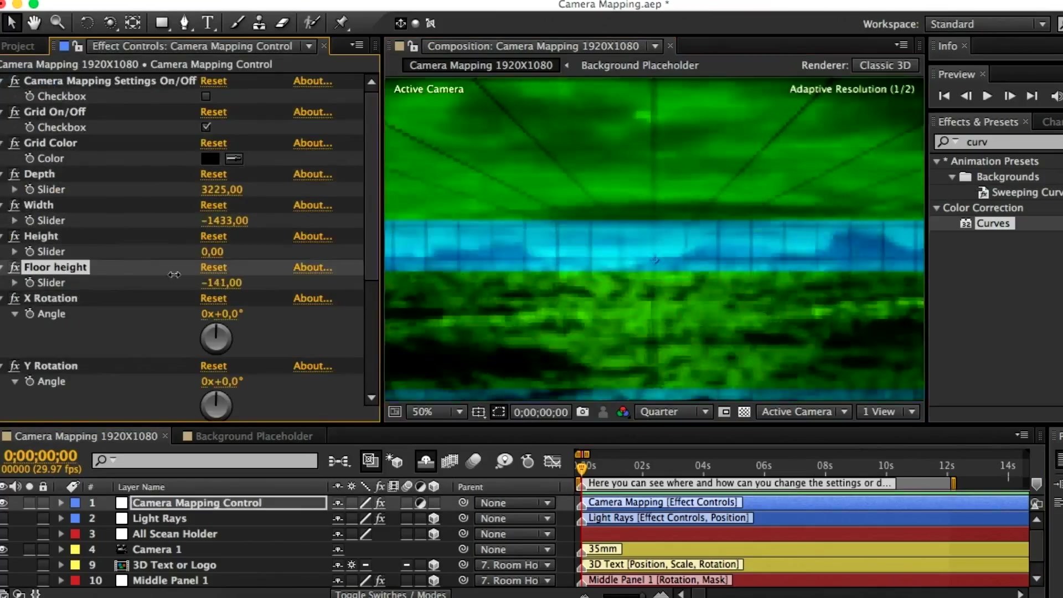This screenshot has height=598, width=1063.
Task: Uncheck the Grid On/Off checkbox
Action: [x=206, y=127]
